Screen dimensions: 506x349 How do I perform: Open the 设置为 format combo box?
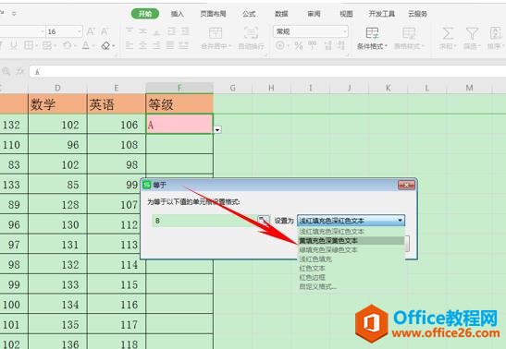pyautogui.click(x=351, y=221)
